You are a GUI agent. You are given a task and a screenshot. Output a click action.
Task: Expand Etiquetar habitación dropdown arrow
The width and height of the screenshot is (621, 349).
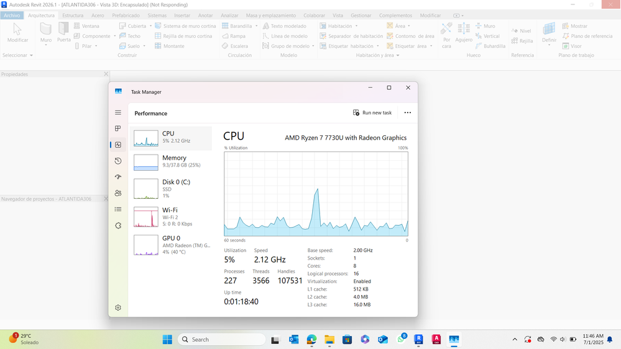point(377,46)
